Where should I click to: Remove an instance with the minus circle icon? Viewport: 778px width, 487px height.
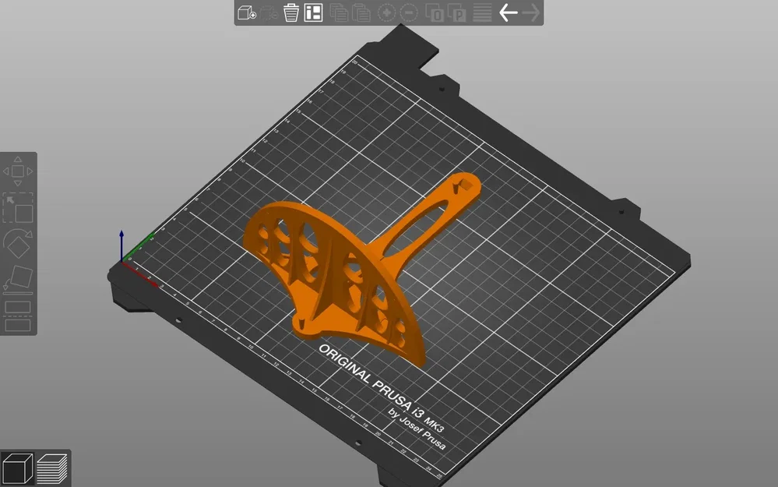409,12
